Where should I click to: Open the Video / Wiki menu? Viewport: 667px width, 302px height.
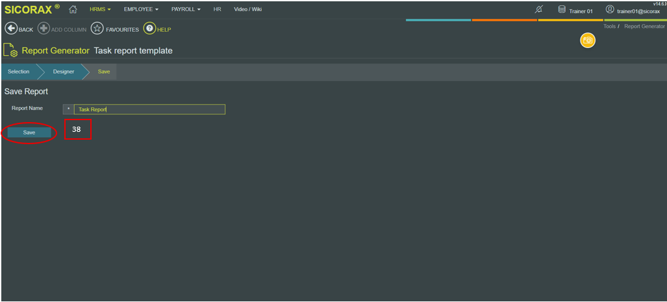coord(247,9)
